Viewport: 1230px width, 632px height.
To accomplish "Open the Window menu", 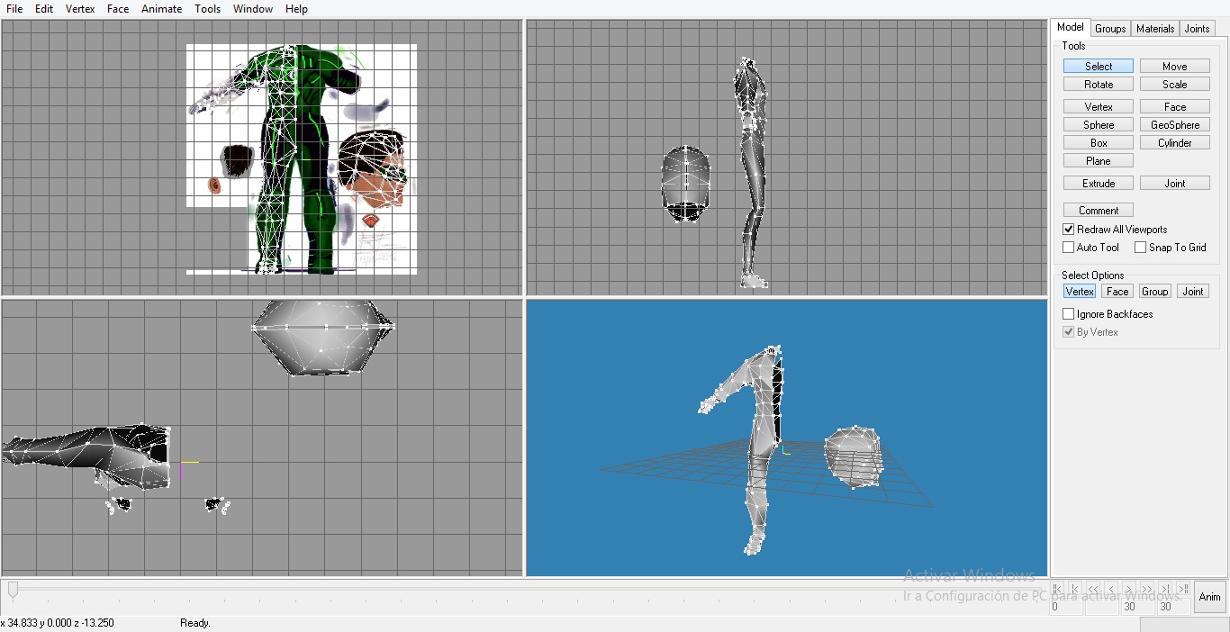I will click(x=253, y=9).
